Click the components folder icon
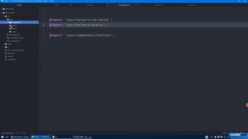Screen dimensions: 248x139 click(x=10, y=22)
